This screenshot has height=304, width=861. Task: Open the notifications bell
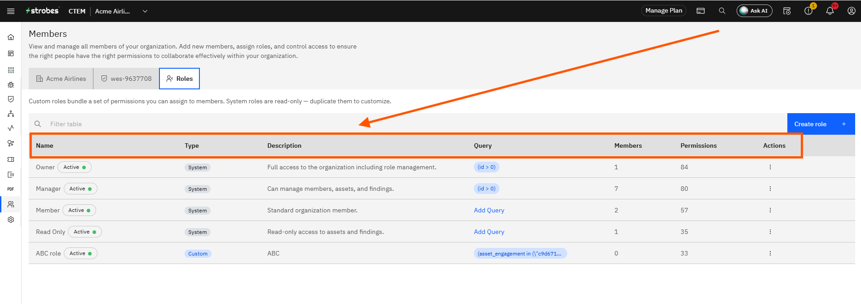point(830,11)
